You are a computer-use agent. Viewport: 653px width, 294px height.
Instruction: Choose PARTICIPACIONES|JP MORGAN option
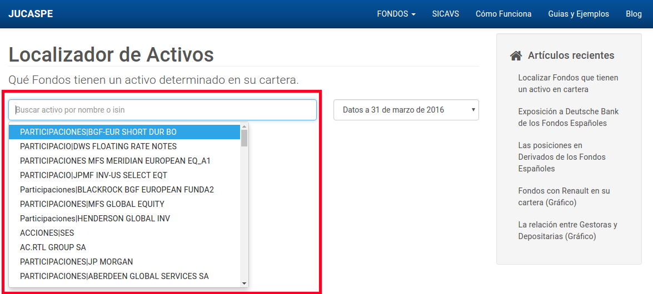pyautogui.click(x=124, y=262)
